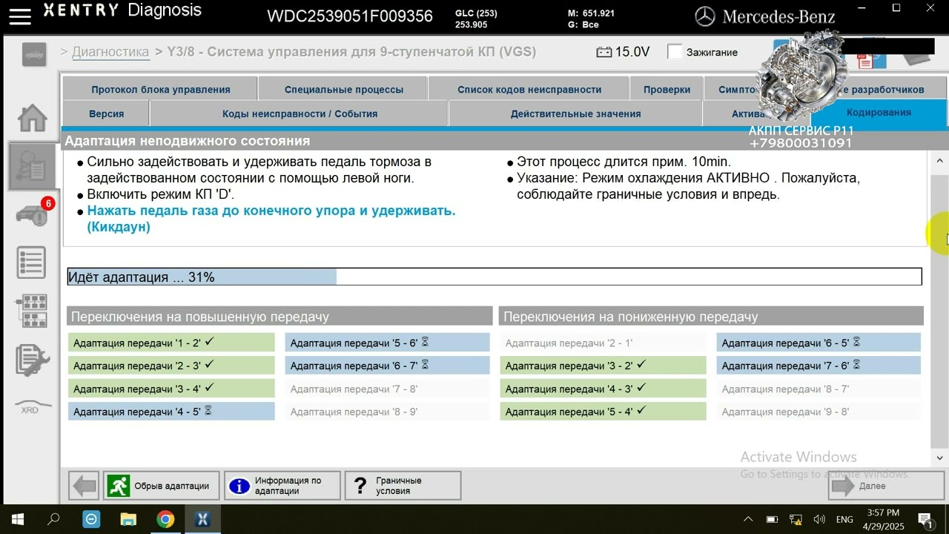The image size is (949, 534).
Task: Select 'Адаптация передачи 5 - 4' item
Action: pos(603,412)
